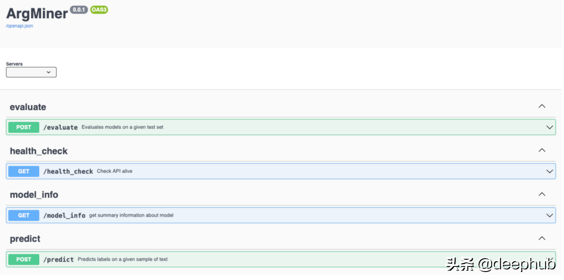Click the POST badge for /evaluate
Screen dimensions: 564x280
pos(23,127)
